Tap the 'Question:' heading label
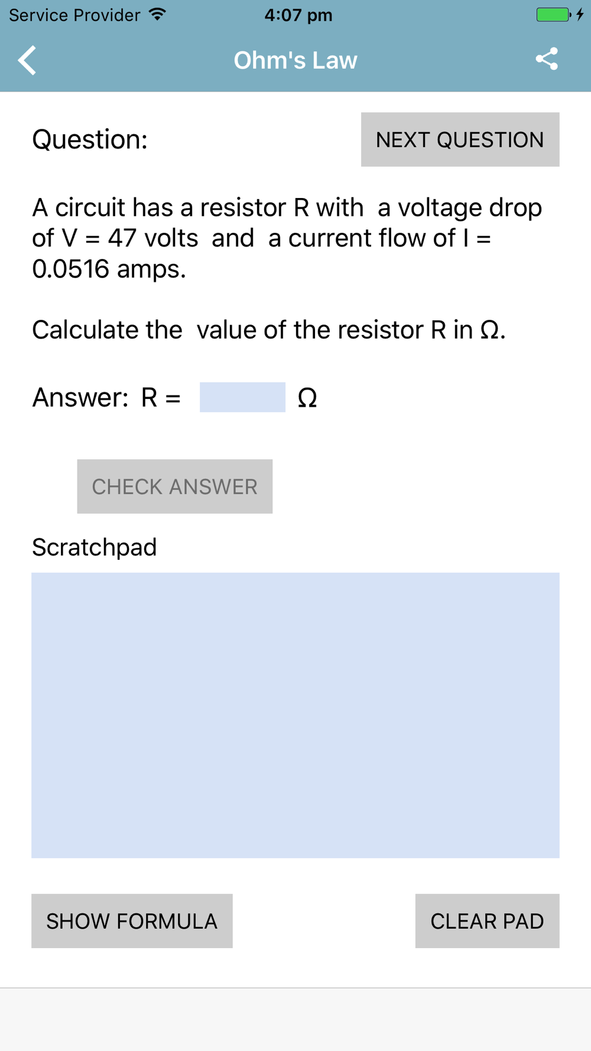The width and height of the screenshot is (591, 1051). point(90,140)
